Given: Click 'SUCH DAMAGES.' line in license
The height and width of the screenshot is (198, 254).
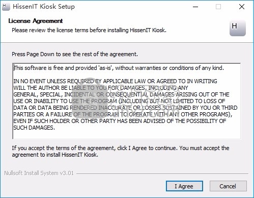Looking at the screenshot, I should pos(34,128).
